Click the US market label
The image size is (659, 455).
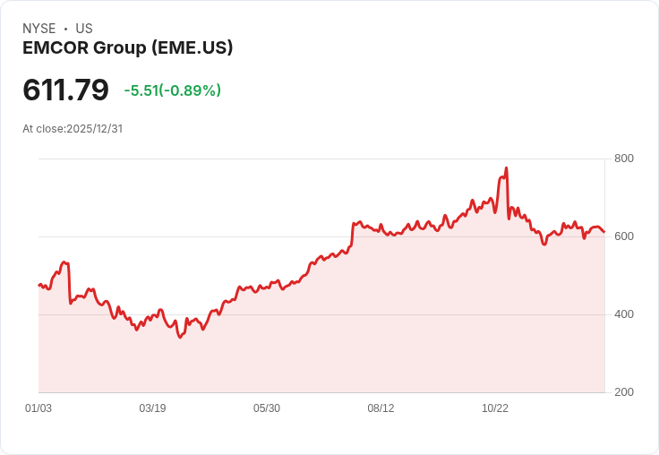84,29
